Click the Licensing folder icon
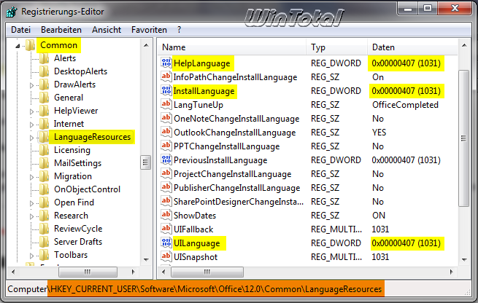Viewport: 478px width, 303px height. coord(44,150)
